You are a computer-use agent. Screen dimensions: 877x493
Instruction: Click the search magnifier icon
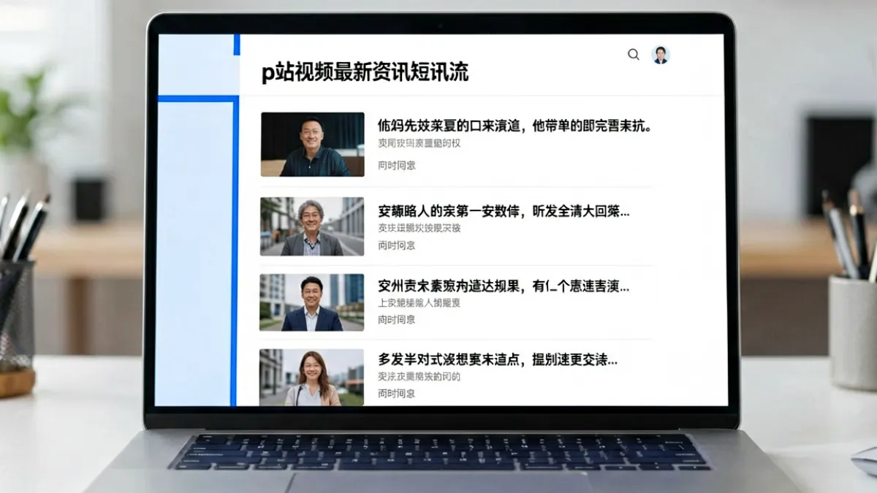pos(634,55)
